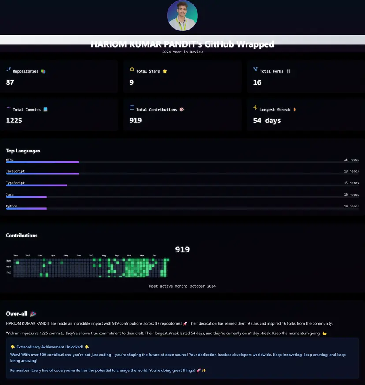Click the Oct month label above the heatmap
Screen dimensions: 365x385
[x=129, y=255]
